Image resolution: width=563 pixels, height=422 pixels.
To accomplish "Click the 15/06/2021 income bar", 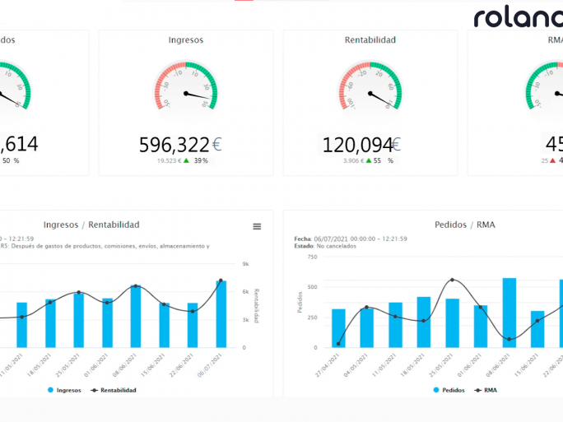I will [165, 325].
